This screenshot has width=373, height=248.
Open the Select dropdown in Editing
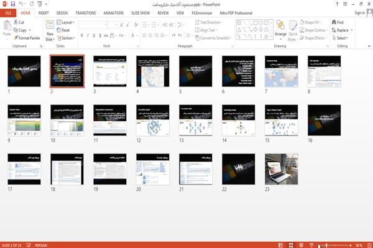click(340, 38)
